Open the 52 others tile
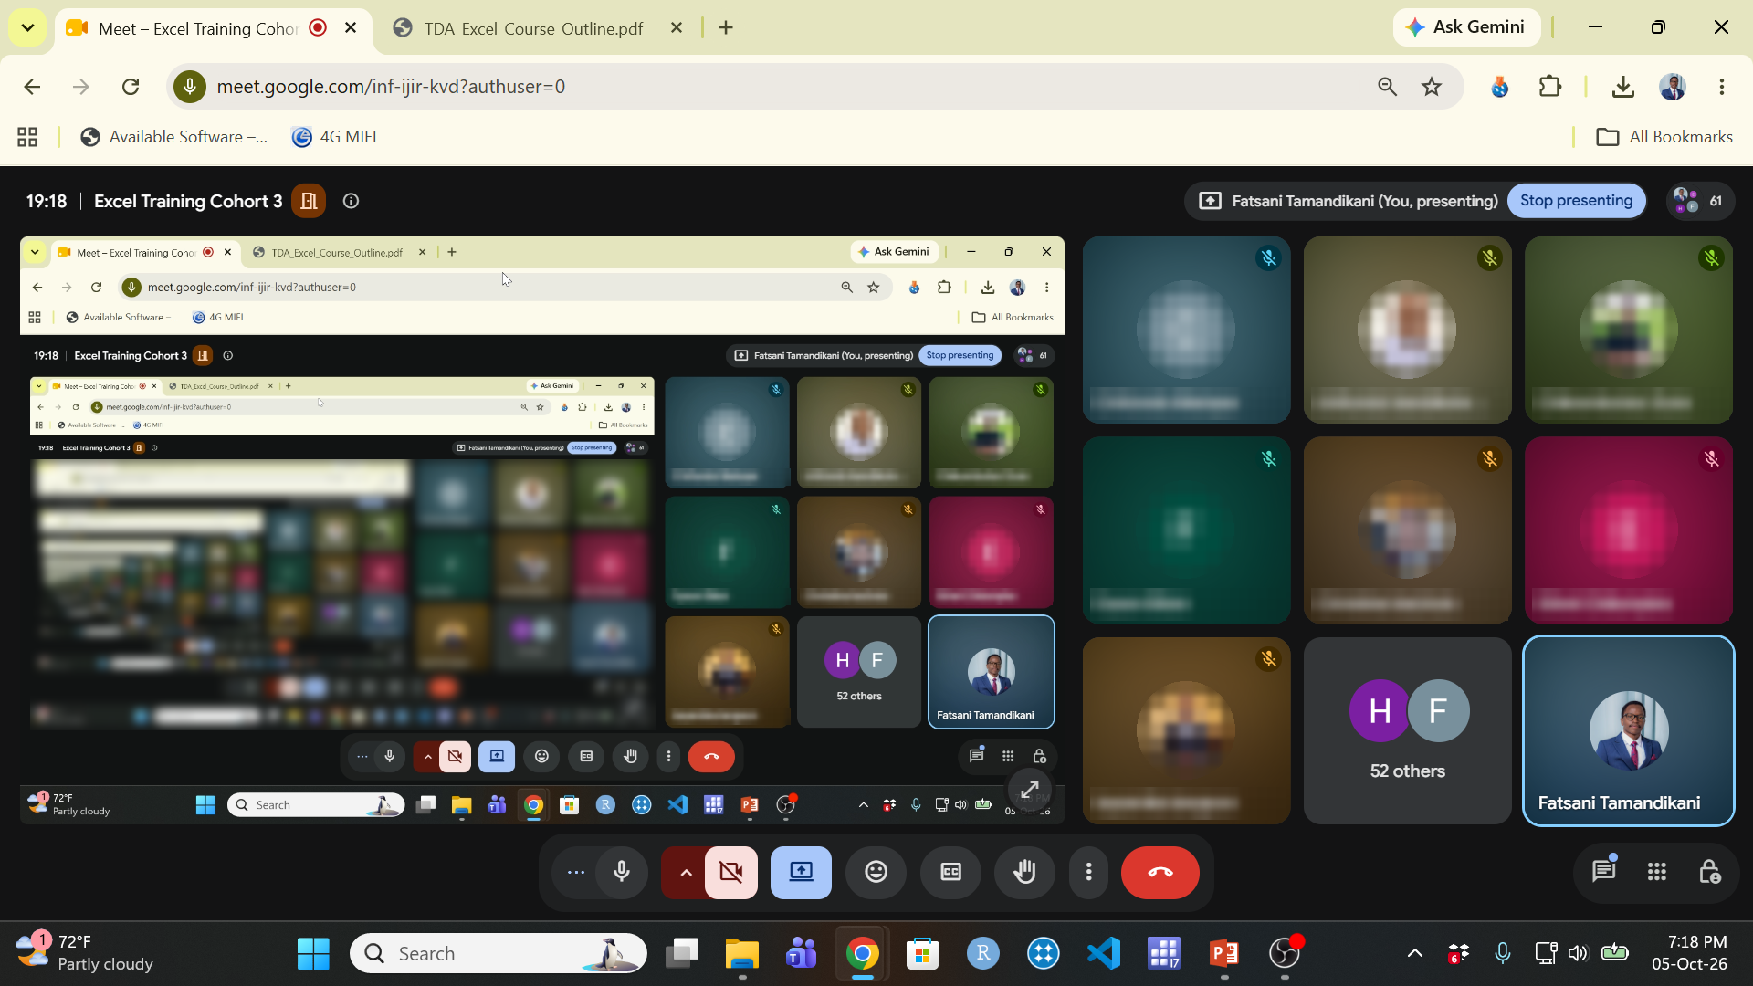Screen dimensions: 1753x986 coord(1407,730)
